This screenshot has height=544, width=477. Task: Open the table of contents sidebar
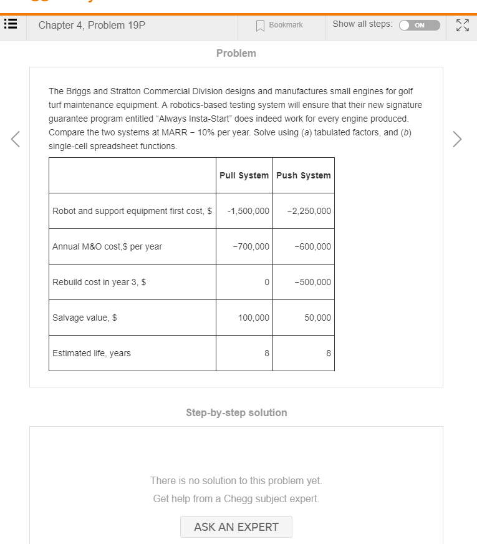pyautogui.click(x=11, y=24)
